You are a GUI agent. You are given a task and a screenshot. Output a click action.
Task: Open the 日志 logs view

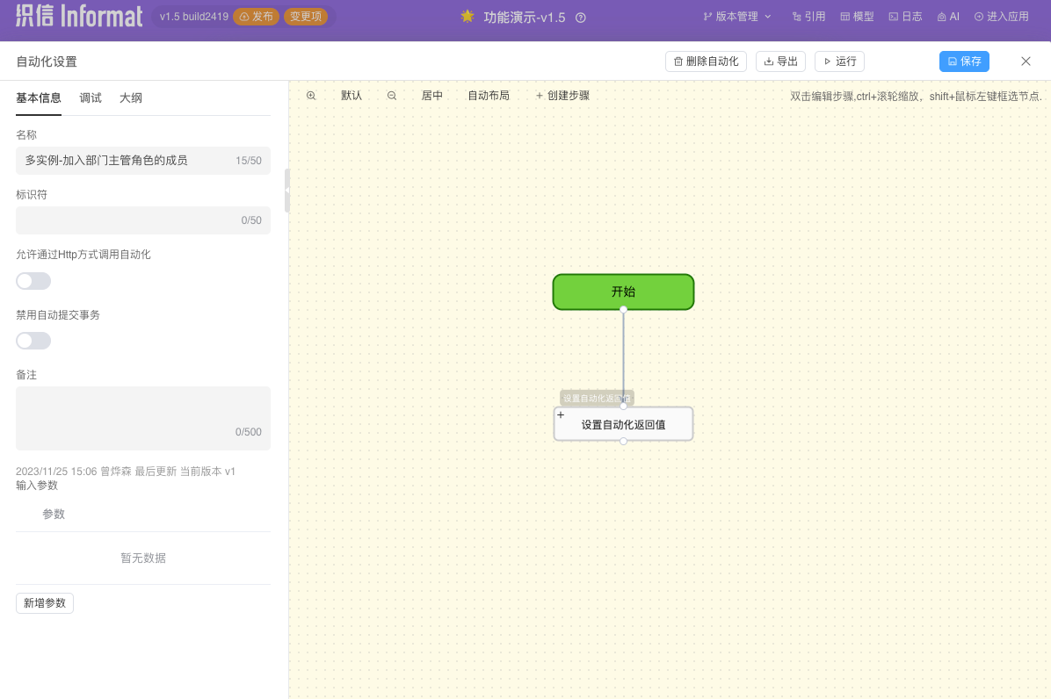point(905,17)
